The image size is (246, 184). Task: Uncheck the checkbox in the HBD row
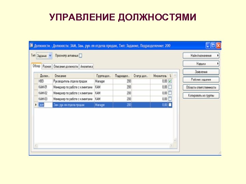[170, 81]
